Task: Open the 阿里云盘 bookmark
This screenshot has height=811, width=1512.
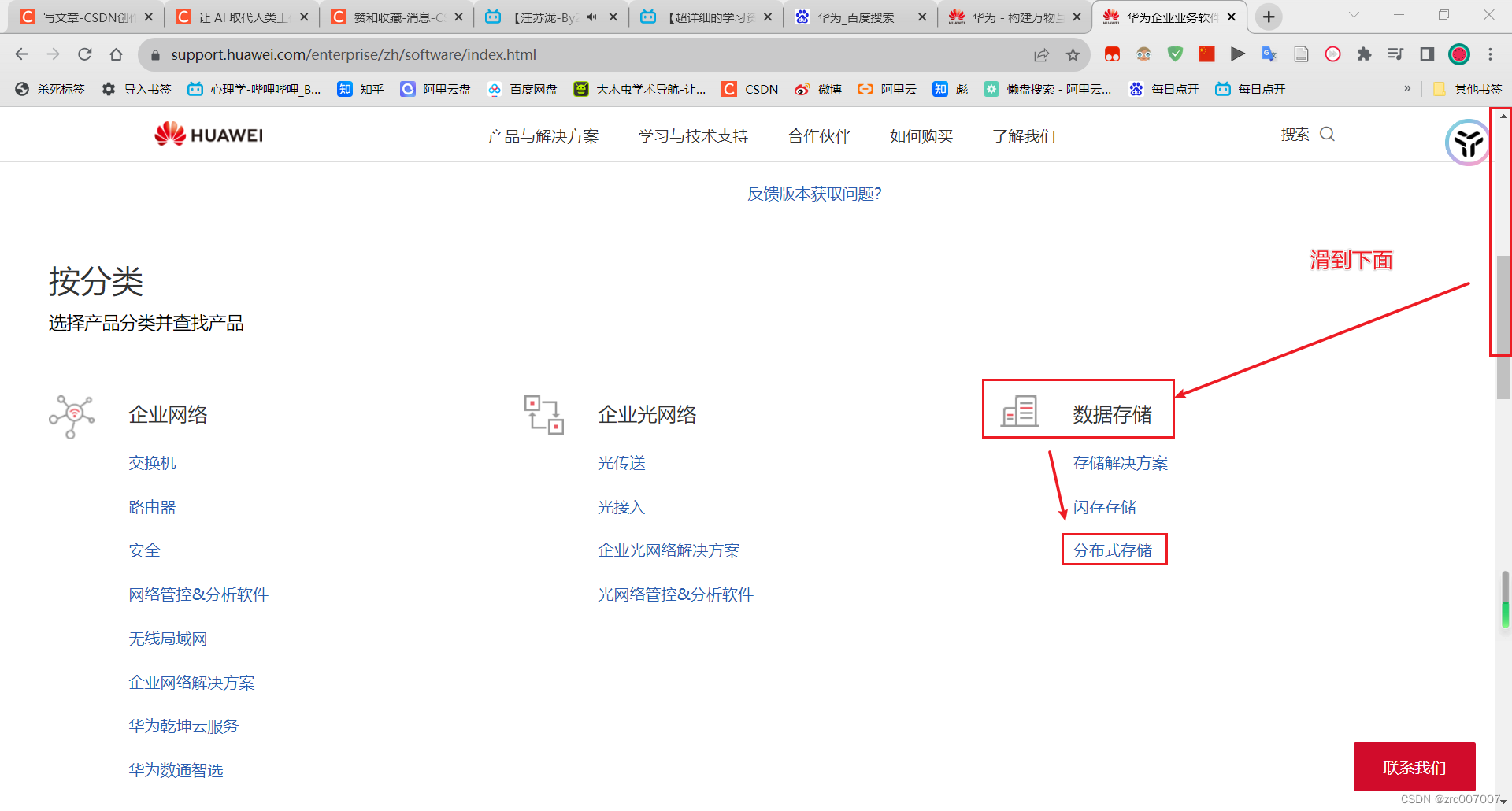Action: 435,89
